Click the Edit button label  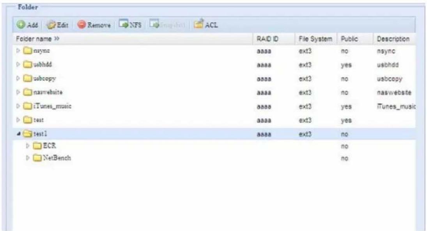tap(62, 25)
